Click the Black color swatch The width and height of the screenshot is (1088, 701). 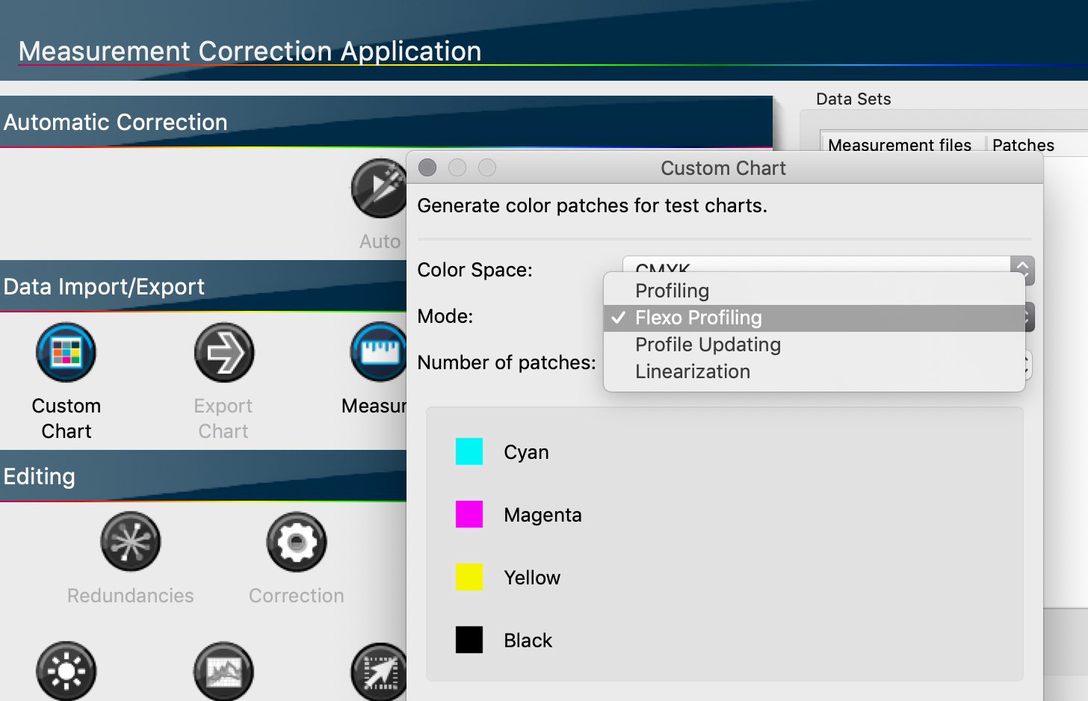point(469,640)
